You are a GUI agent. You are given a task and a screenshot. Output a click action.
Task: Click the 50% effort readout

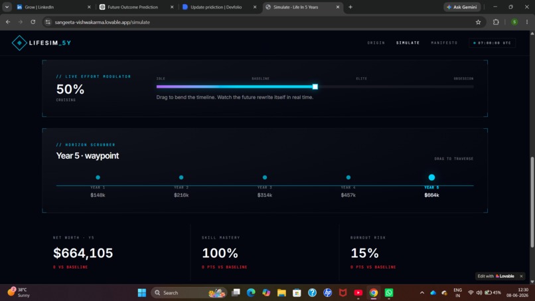(70, 89)
